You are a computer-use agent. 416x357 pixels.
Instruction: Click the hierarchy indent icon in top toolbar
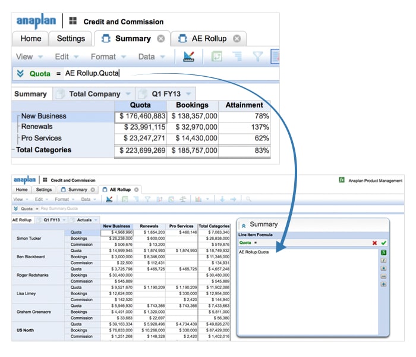tap(237, 57)
